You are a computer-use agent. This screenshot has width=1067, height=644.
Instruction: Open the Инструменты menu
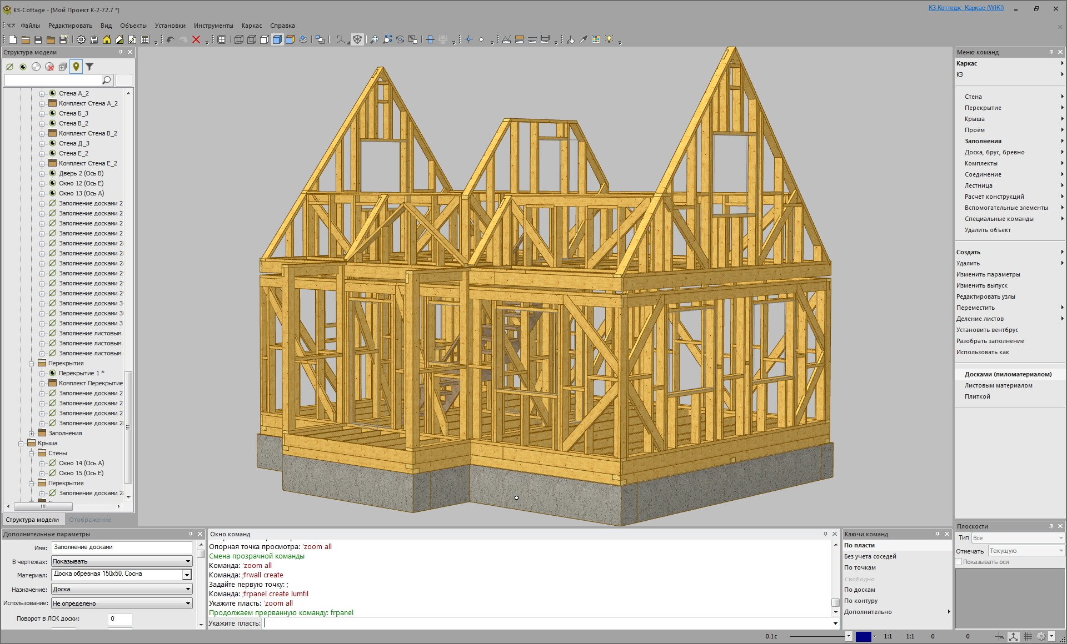(213, 26)
